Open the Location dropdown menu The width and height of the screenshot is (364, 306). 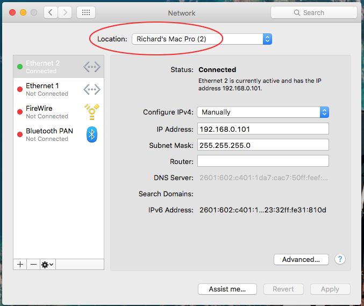202,39
